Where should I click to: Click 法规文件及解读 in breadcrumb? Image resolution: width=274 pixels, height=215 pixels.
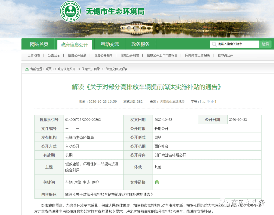click(x=116, y=69)
